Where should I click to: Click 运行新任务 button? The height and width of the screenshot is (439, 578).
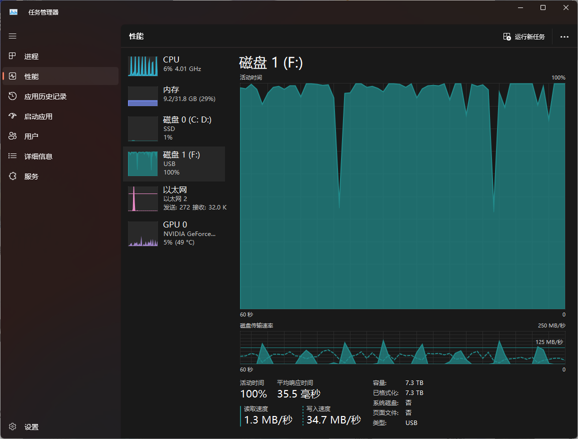pyautogui.click(x=524, y=36)
